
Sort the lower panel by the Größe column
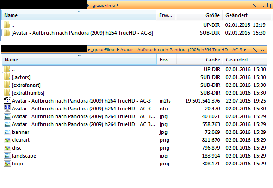pos(200,60)
